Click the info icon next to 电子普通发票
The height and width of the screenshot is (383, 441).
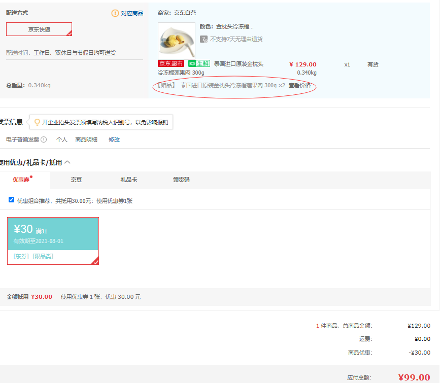pos(44,140)
